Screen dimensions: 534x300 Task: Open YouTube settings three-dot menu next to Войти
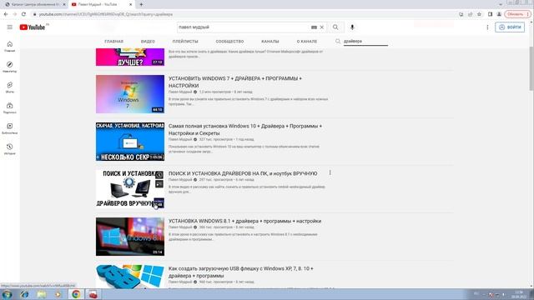point(487,27)
